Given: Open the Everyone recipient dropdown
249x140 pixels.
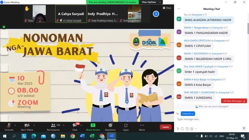Looking at the screenshot, I should coord(188,114).
